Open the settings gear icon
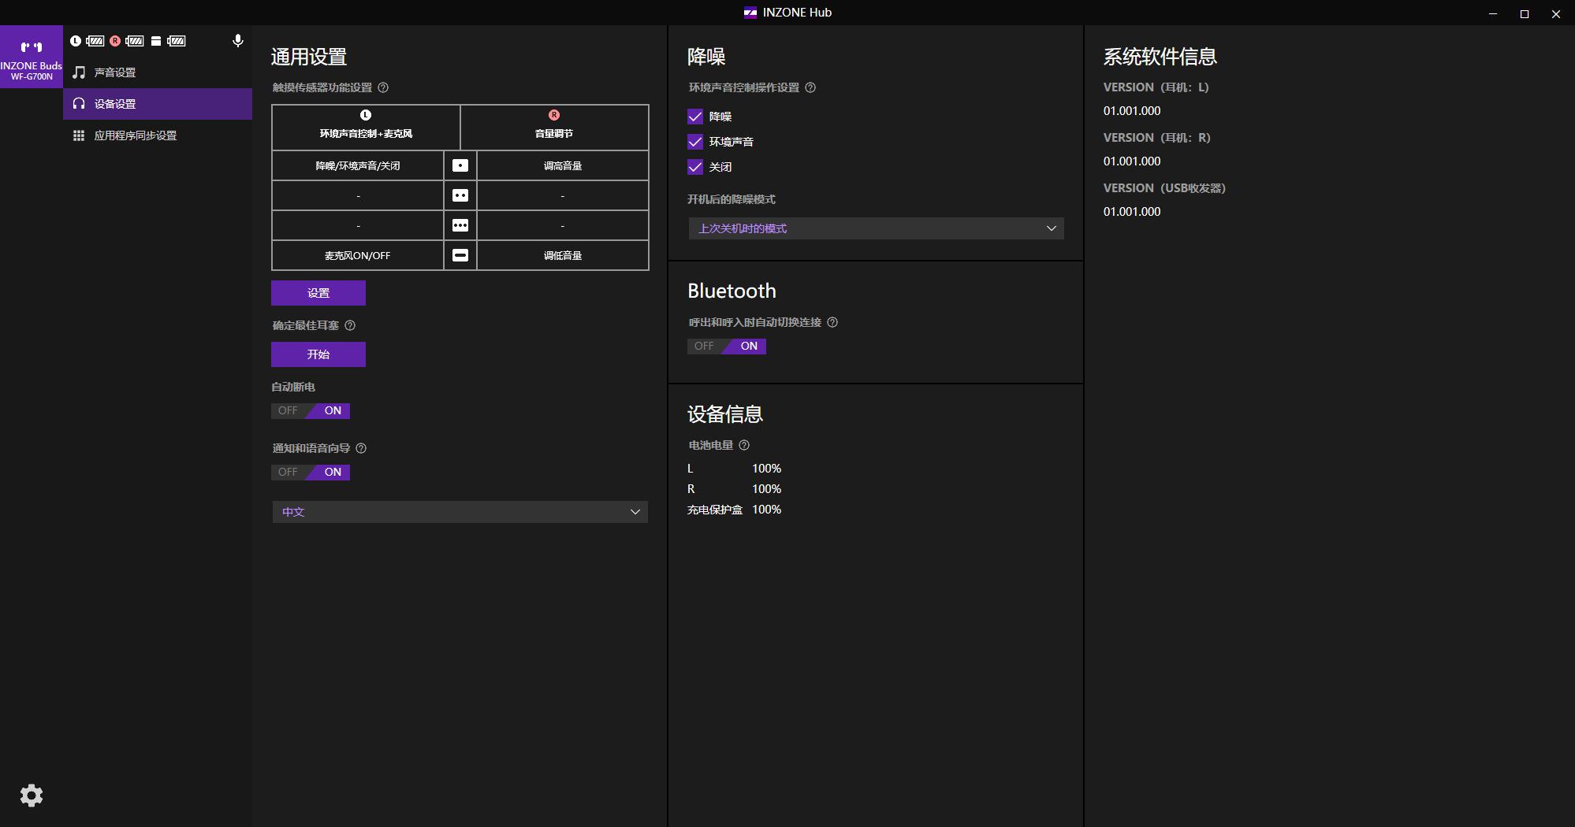 pos(32,795)
